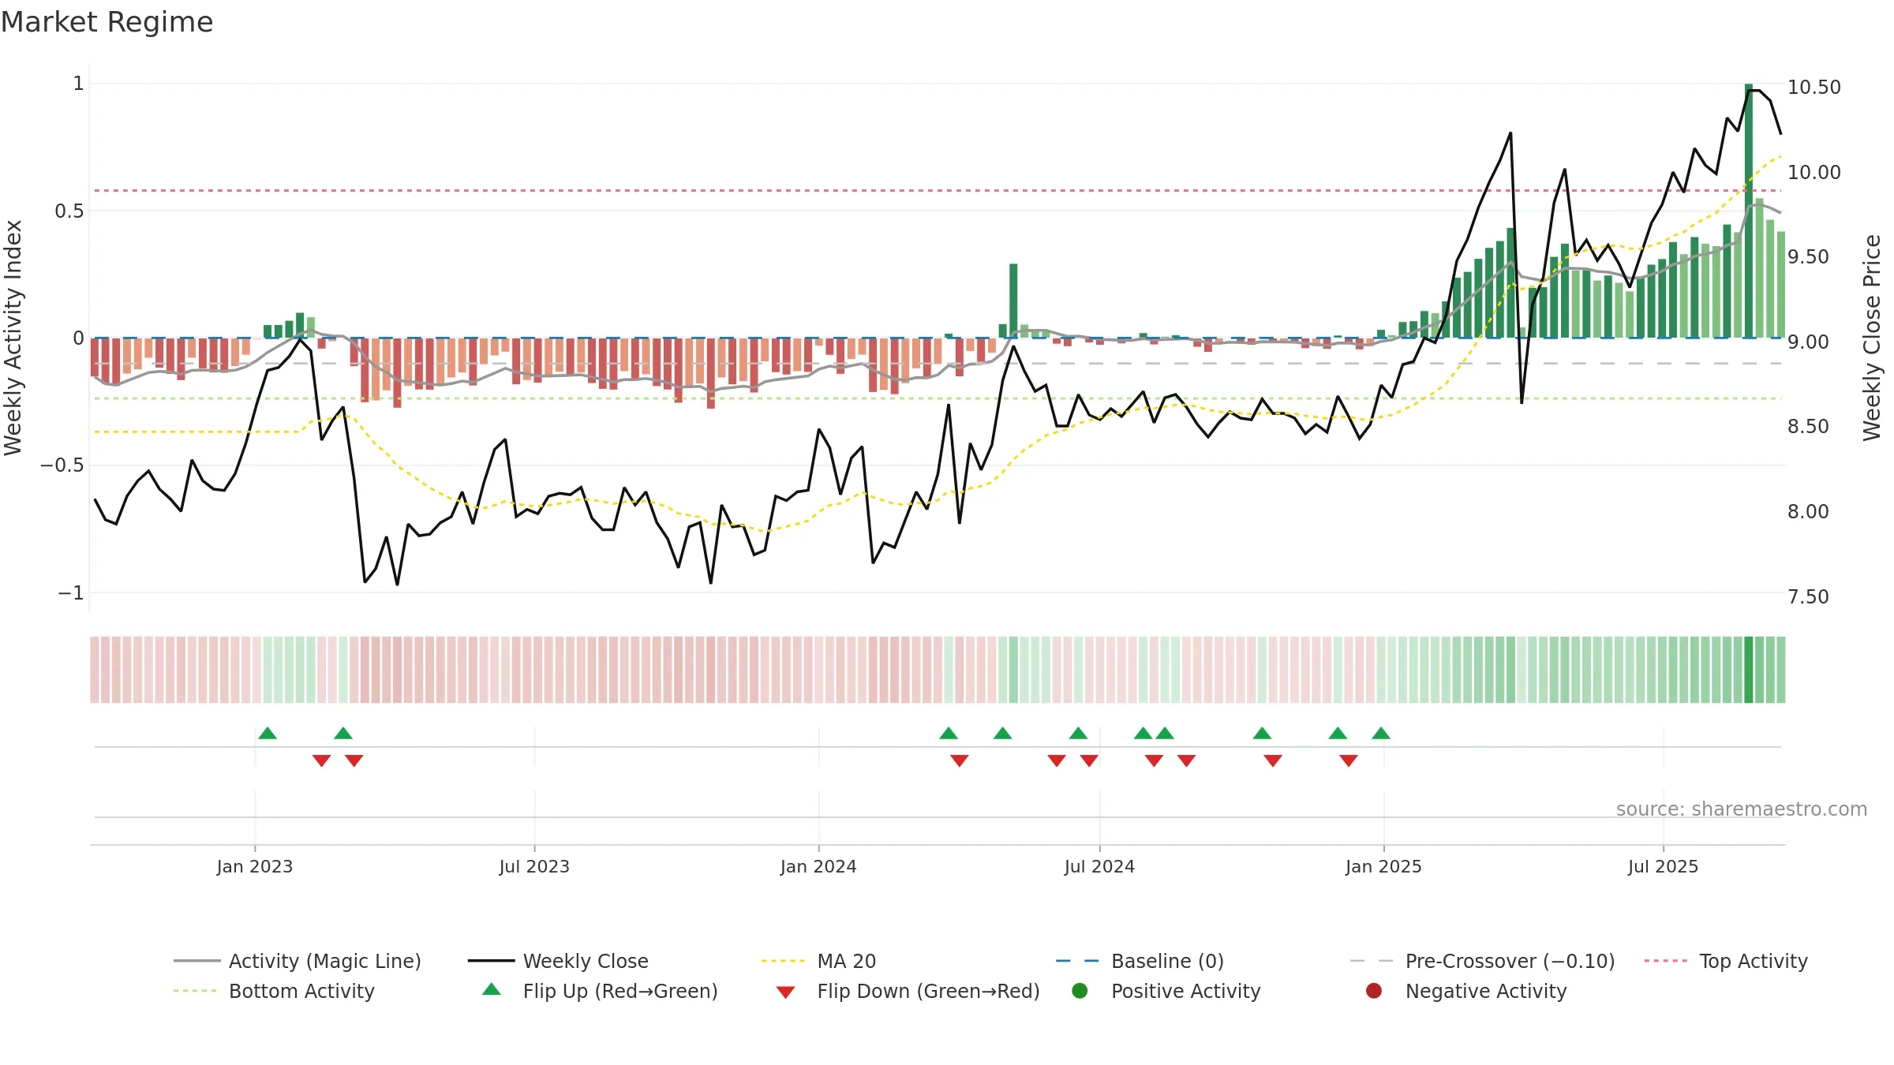This screenshot has width=1894, height=1065.
Task: Click the Weekly Activity Index axis title
Action: (x=13, y=338)
